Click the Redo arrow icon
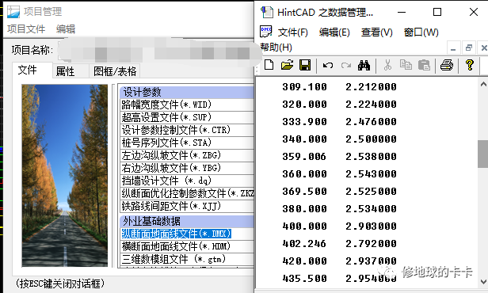 (345, 65)
